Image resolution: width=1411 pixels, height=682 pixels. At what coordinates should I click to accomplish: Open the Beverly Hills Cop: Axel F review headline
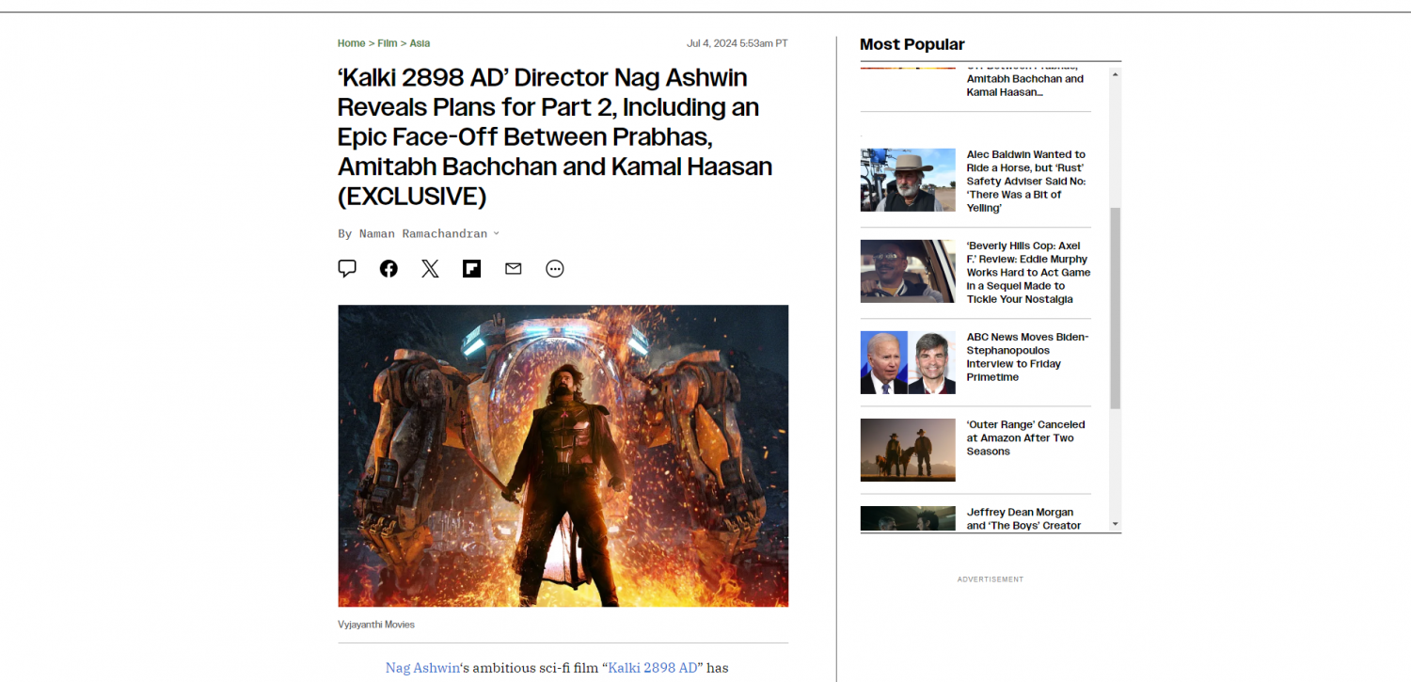(x=1028, y=273)
